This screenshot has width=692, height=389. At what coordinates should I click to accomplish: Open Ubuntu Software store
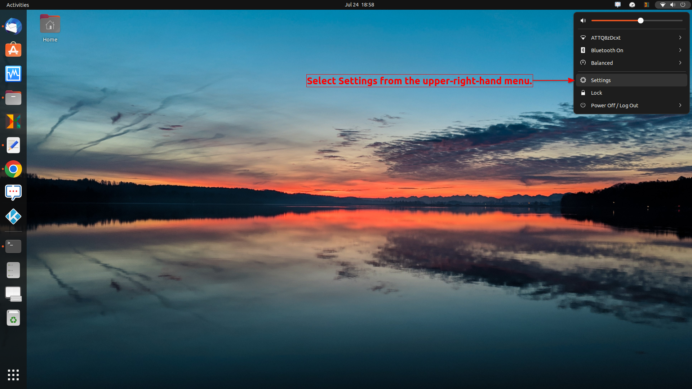(x=13, y=50)
